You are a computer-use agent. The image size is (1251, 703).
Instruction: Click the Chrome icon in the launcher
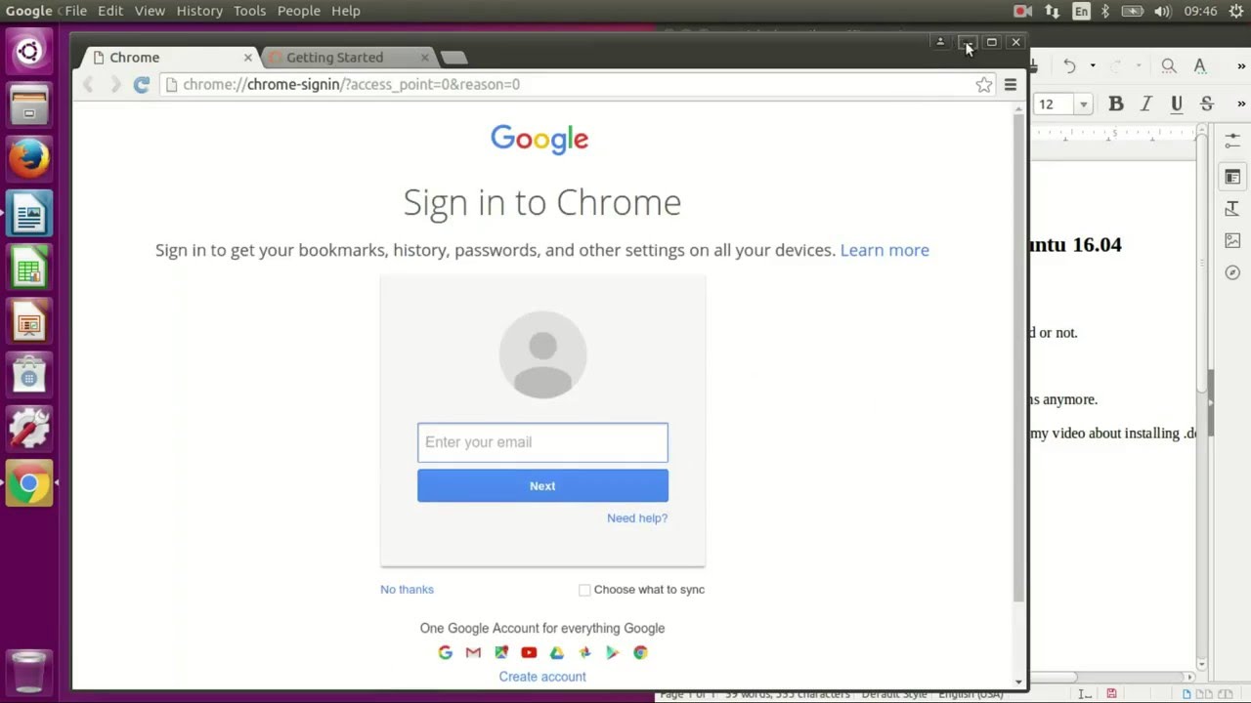[x=28, y=482]
